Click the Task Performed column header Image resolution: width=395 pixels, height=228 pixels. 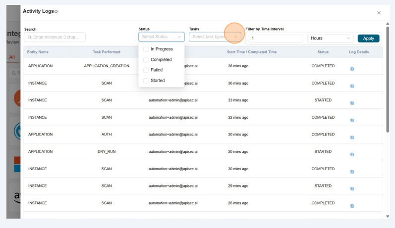(x=106, y=52)
